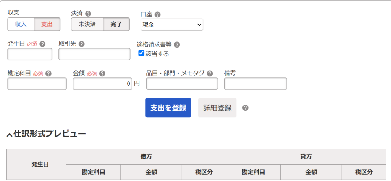Open the 口座 dropdown showing 現金
This screenshot has width=391, height=181.
click(172, 25)
